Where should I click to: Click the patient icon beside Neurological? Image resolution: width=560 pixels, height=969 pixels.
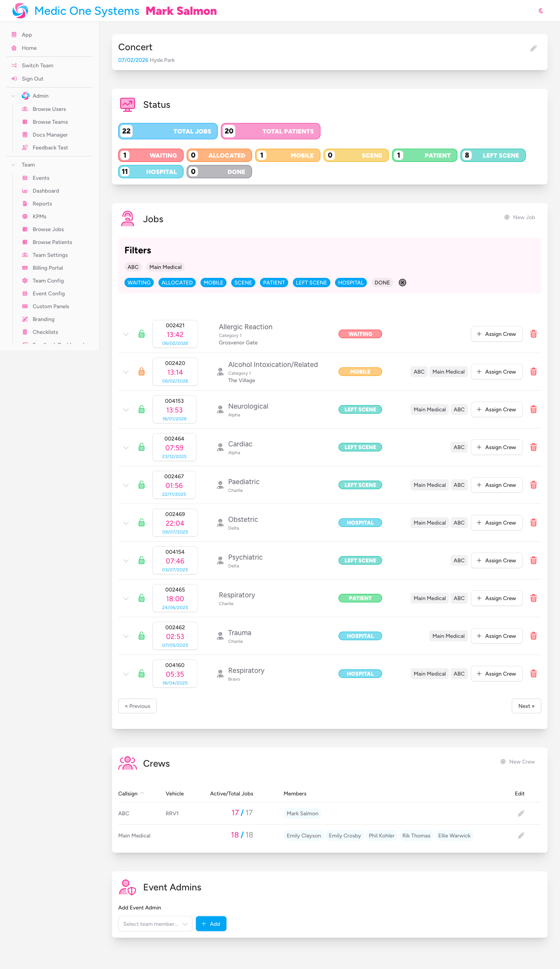[x=220, y=409]
